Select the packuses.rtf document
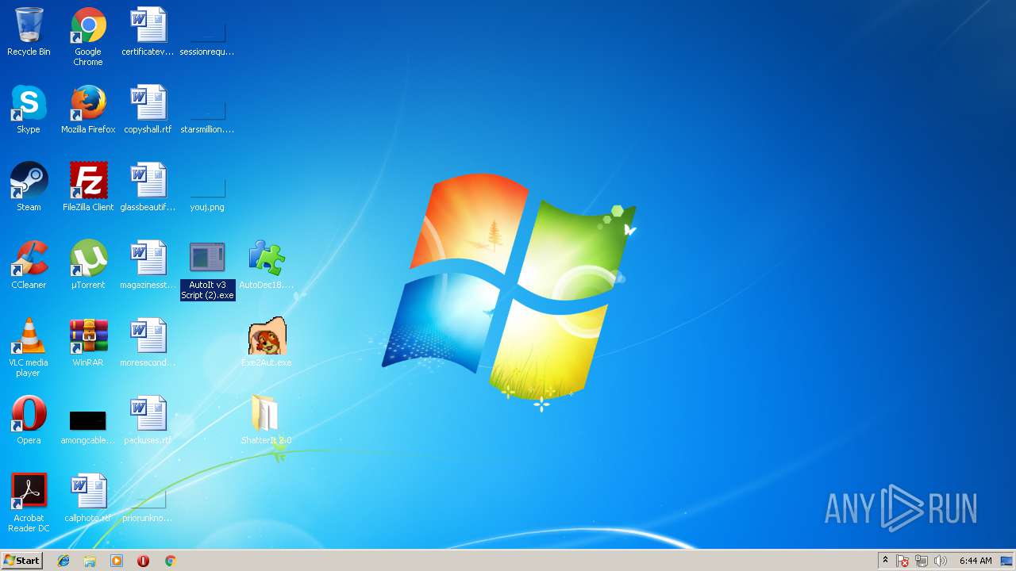This screenshot has height=571, width=1016. pos(148,420)
